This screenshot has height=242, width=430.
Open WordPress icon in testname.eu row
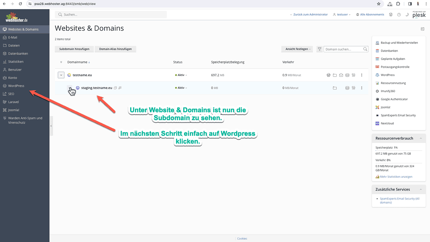coord(329,75)
